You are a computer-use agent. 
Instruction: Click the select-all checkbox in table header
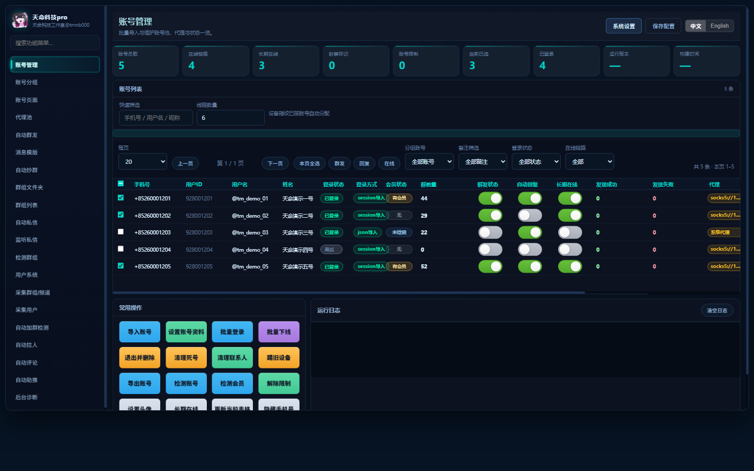[x=121, y=184]
